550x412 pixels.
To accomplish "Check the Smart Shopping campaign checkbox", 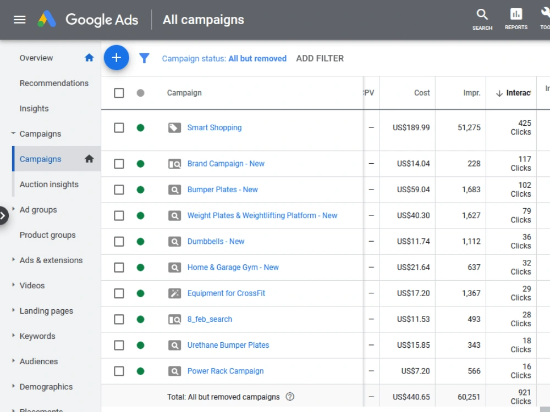I will pos(119,127).
